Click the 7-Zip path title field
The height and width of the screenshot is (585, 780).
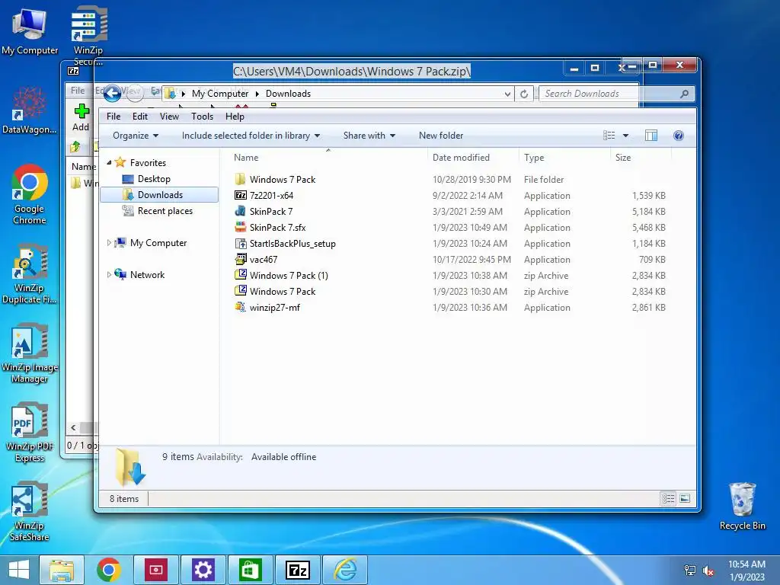(x=352, y=71)
